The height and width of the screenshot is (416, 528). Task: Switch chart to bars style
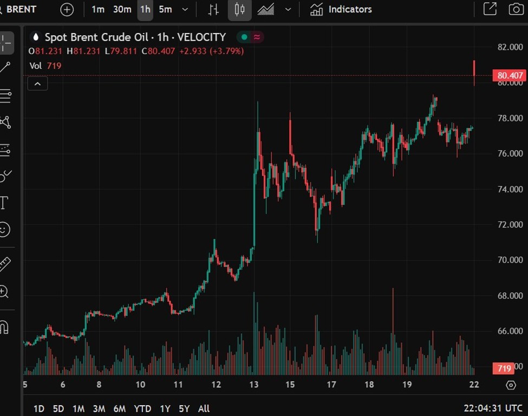[213, 9]
